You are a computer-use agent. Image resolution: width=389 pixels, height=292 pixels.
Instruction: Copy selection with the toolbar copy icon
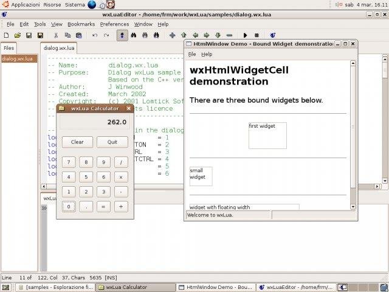[67, 35]
